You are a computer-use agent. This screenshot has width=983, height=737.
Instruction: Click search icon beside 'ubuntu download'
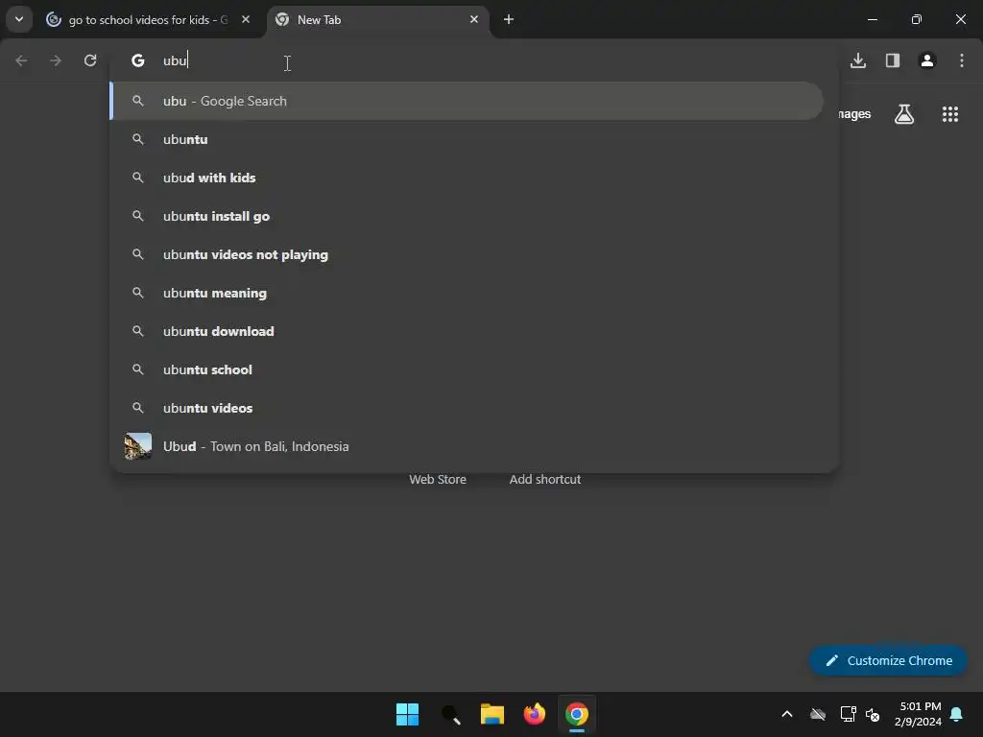point(138,331)
